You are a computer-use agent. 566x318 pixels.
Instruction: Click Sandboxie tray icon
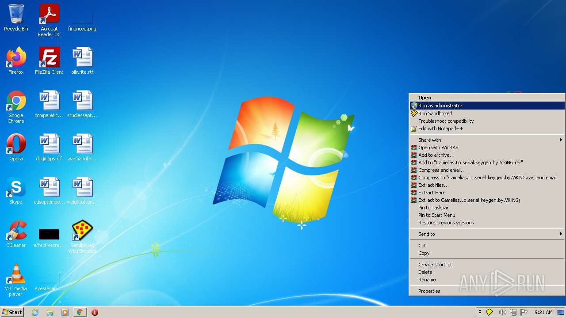point(490,312)
